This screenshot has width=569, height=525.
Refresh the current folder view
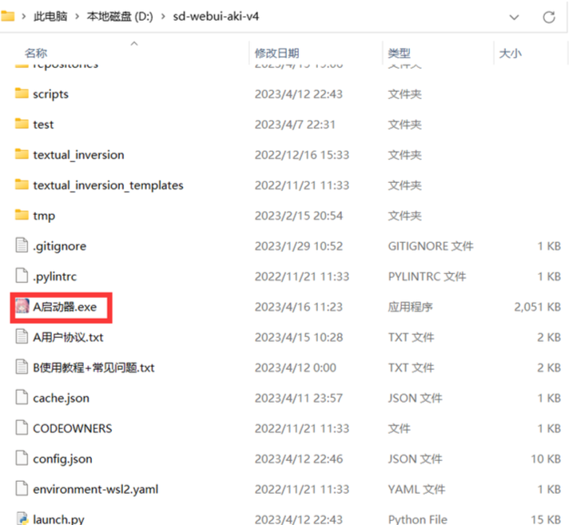click(x=549, y=17)
